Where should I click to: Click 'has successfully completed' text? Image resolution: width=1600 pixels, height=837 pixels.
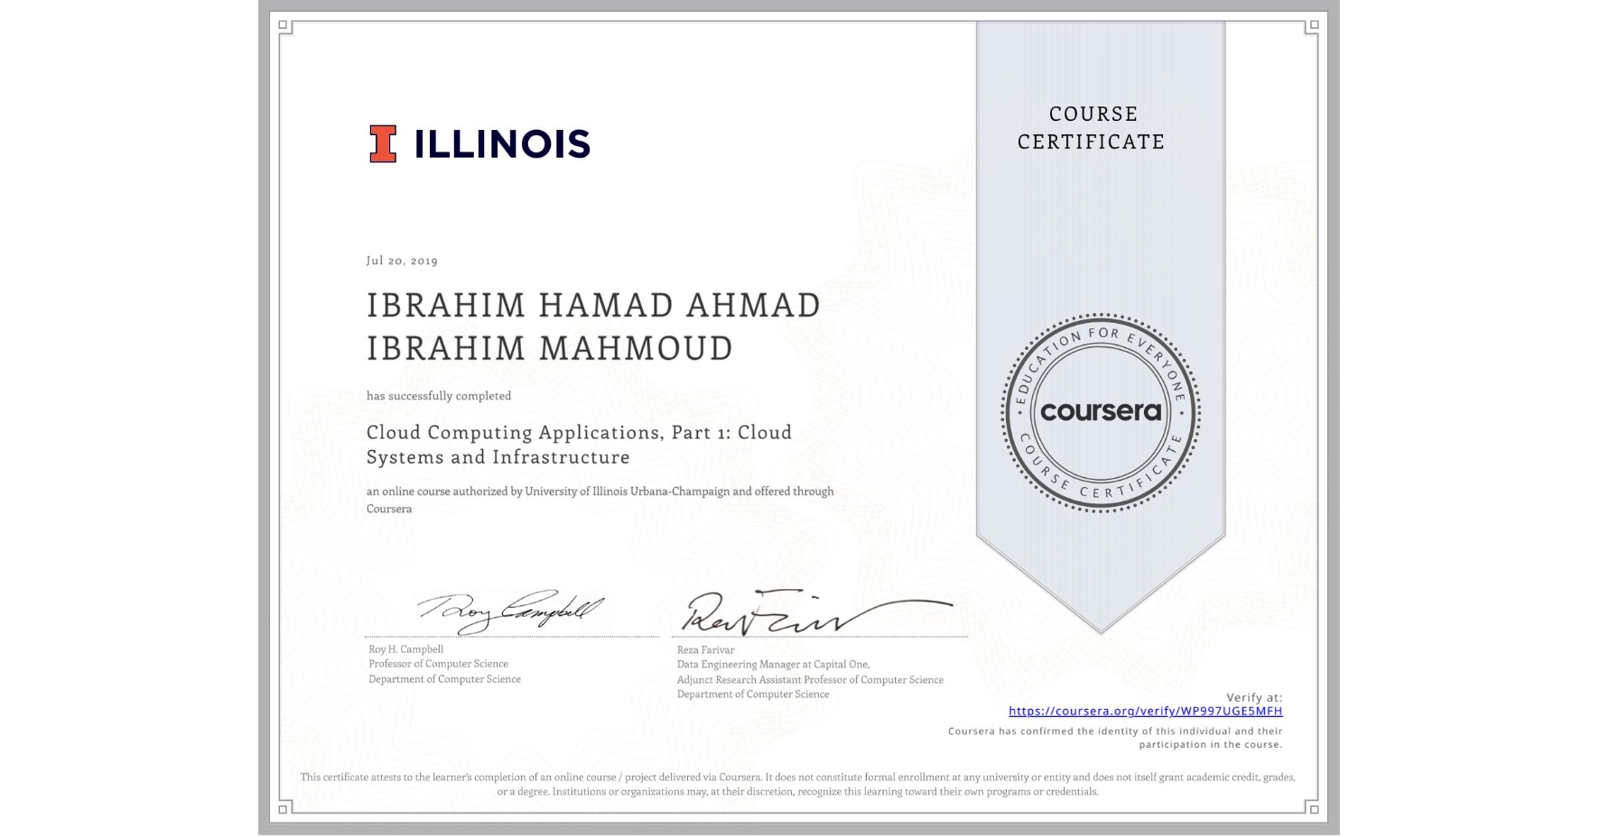coord(439,396)
